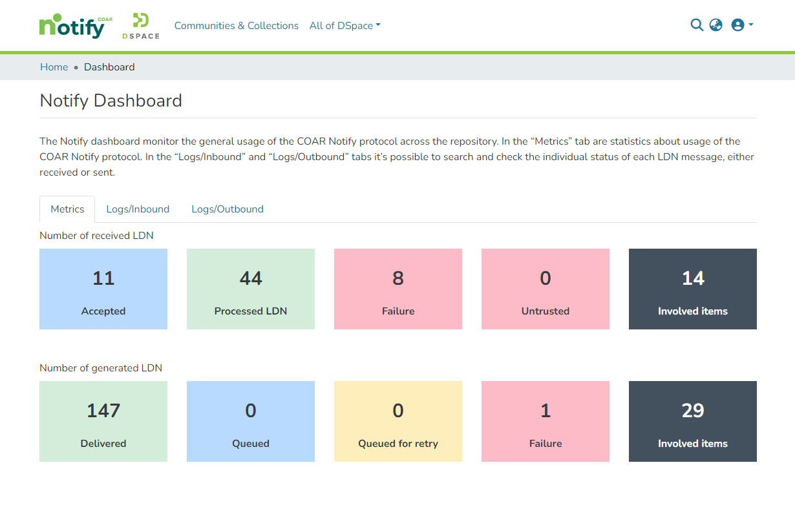Select the Untrusted metric tile
Viewport: 795px width, 507px height.
point(546,289)
